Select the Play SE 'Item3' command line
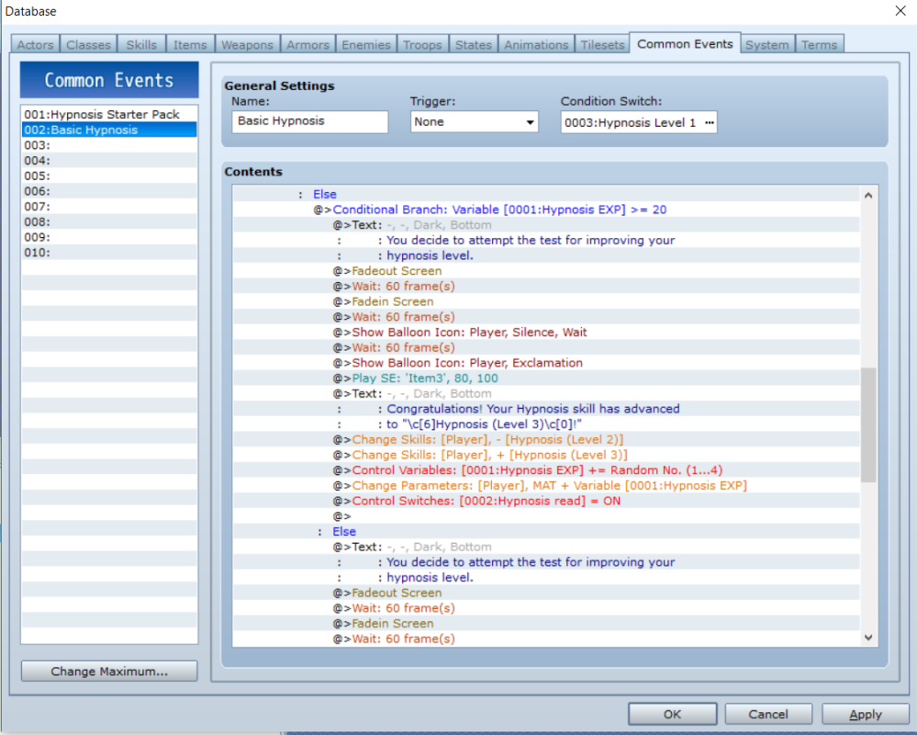Screen dimensions: 917x735 coord(546,378)
